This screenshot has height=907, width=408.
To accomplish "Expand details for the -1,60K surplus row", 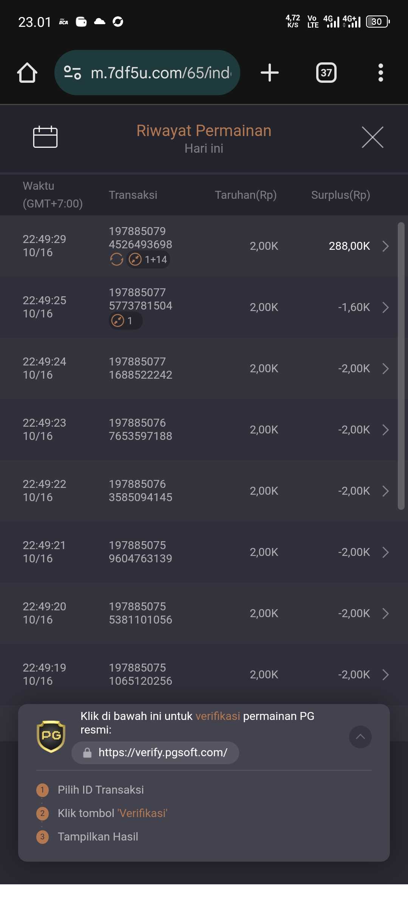I will 385,307.
